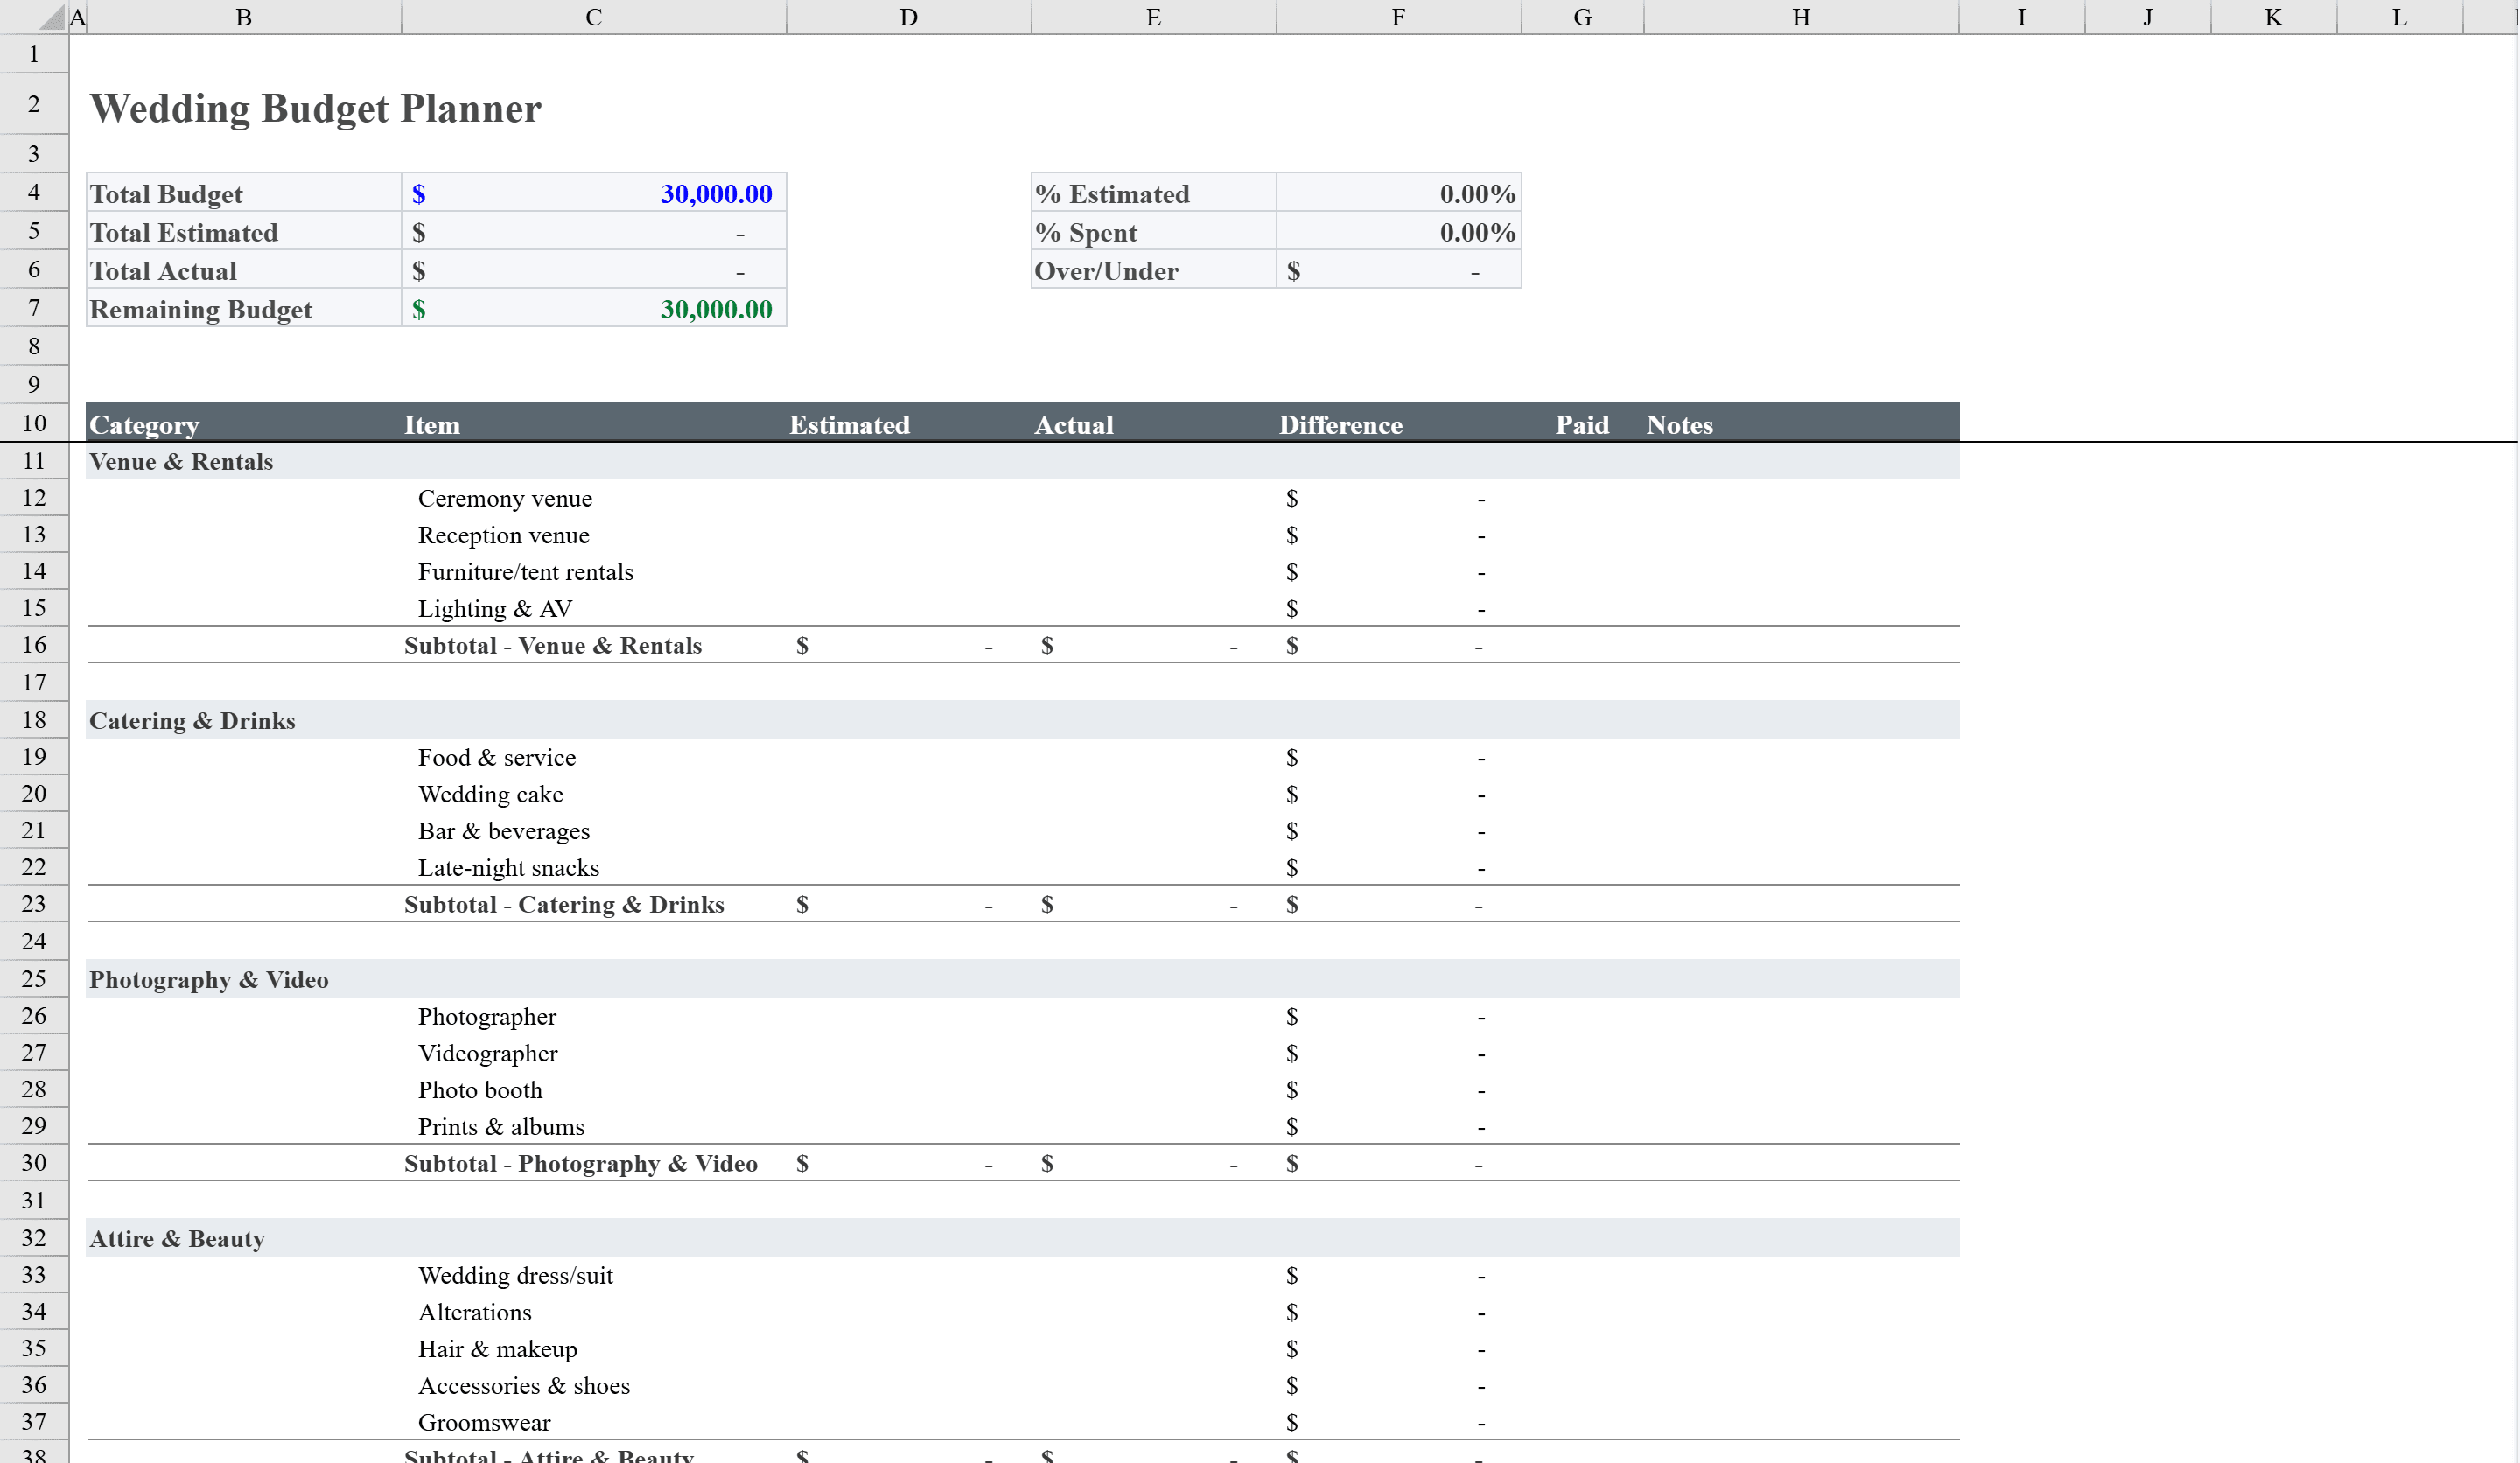The image size is (2520, 1463).
Task: Click the Photography & Video category header
Action: [x=208, y=979]
